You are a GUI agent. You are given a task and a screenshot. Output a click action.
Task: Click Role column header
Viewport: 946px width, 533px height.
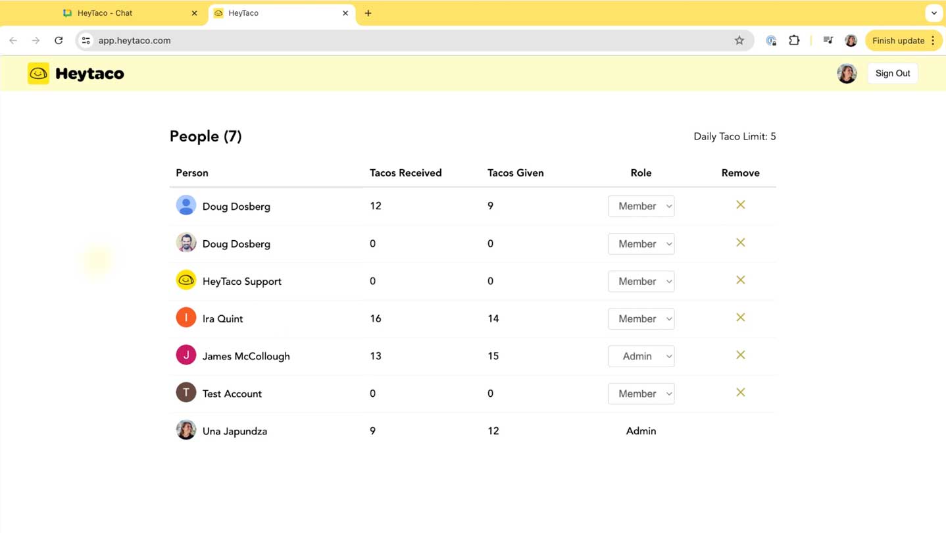coord(641,173)
